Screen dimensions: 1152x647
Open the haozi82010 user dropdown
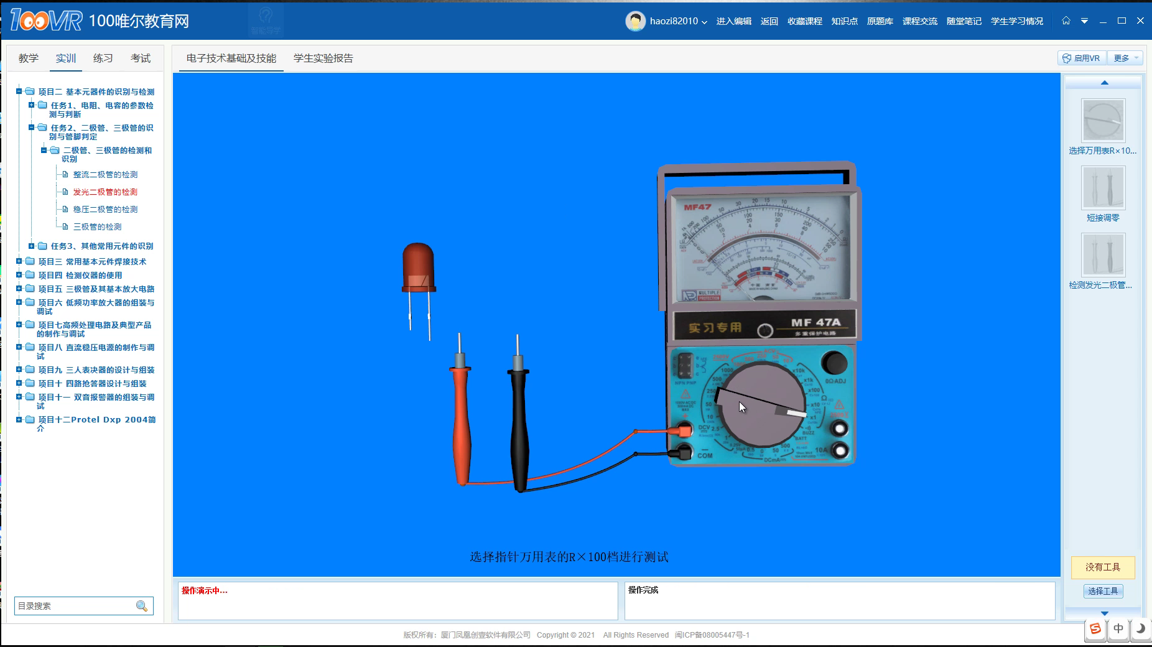click(x=678, y=21)
